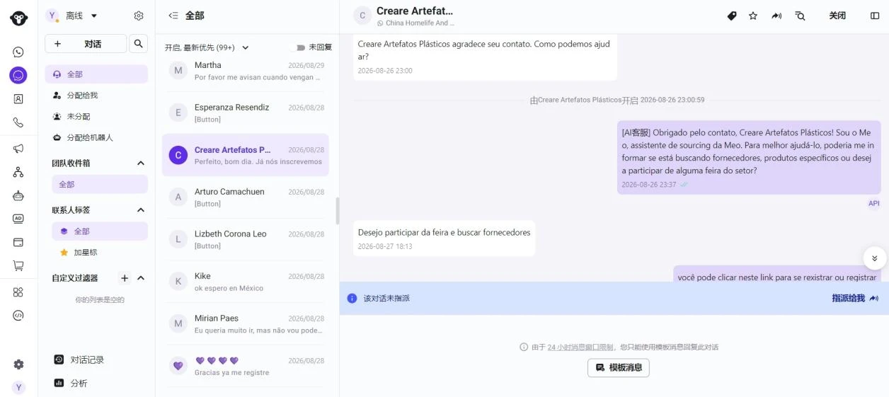Open the AD advertising icon
The height and width of the screenshot is (397, 889).
[x=18, y=219]
